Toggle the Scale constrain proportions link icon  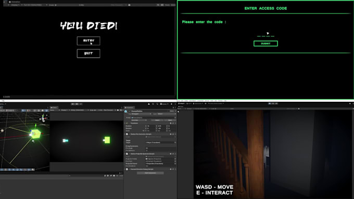coord(144,131)
